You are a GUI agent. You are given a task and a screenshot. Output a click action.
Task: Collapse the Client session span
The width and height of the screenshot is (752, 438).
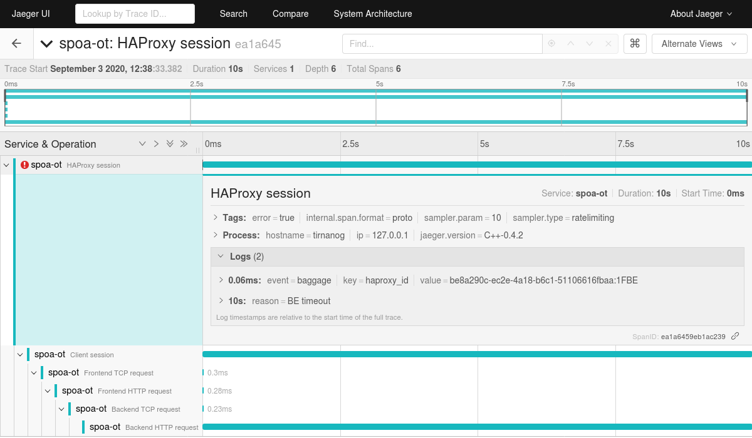[x=21, y=355]
